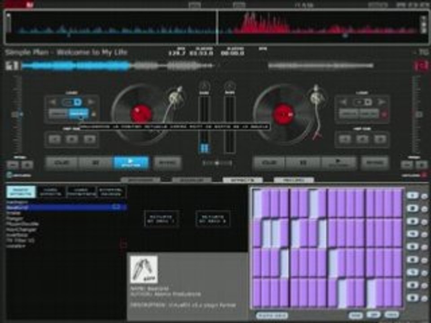
Task: Seek in the right deck song waveform
Action: (320, 65)
